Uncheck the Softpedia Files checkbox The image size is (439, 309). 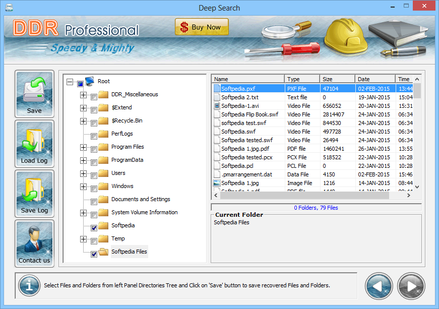[94, 254]
